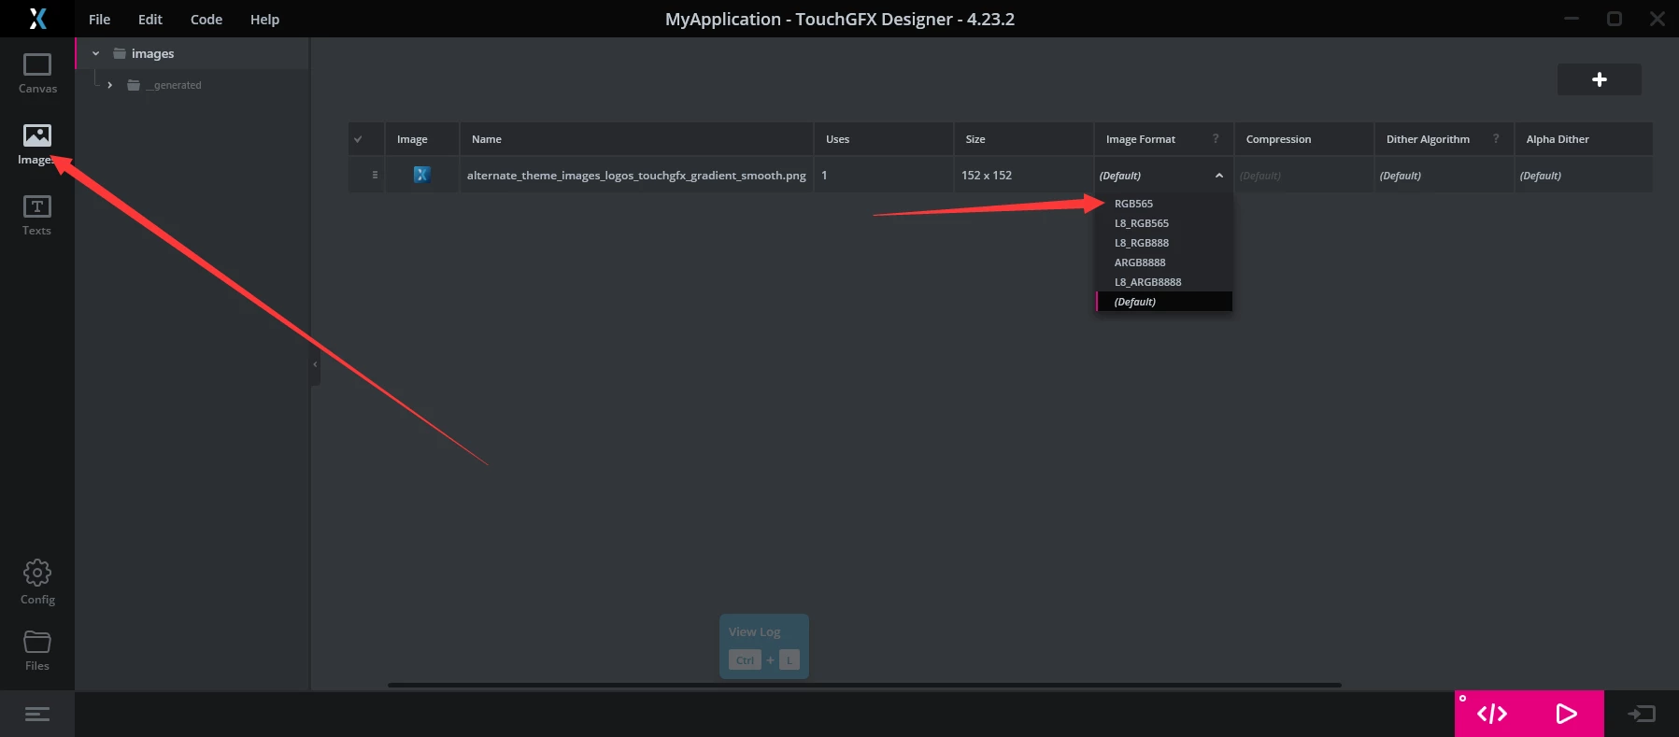Open the Code menu

[206, 19]
